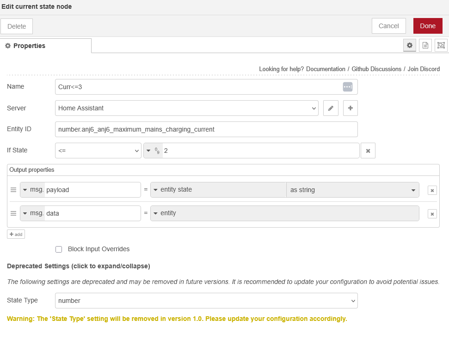Click the plus icon to add server

pos(350,108)
